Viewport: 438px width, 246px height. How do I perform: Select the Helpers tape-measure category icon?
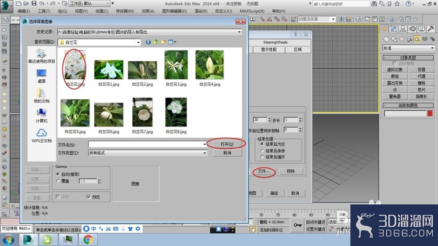[x=417, y=39]
